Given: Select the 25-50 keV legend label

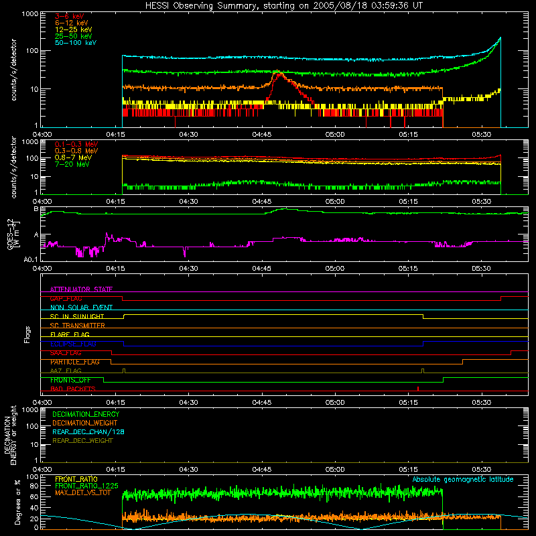Looking at the screenshot, I should click(x=74, y=36).
